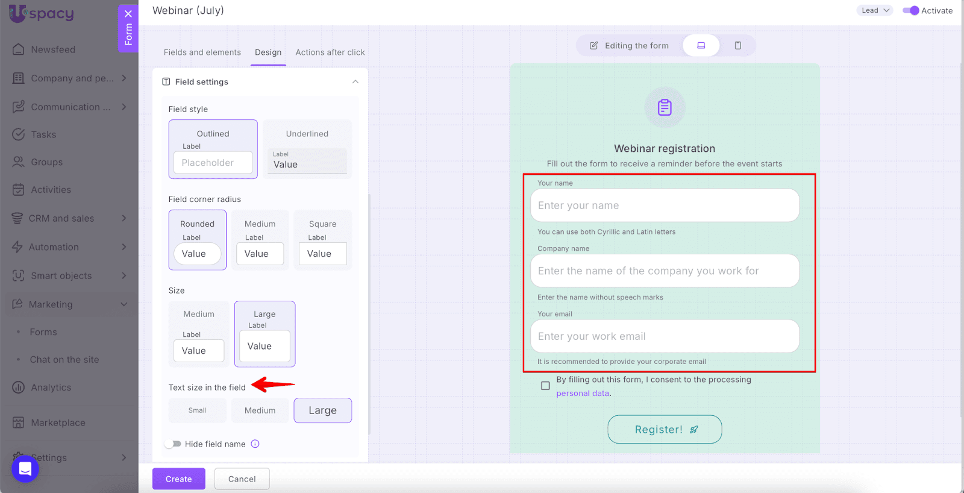Click the Create button
Viewport: 964px width, 493px height.
click(x=178, y=479)
